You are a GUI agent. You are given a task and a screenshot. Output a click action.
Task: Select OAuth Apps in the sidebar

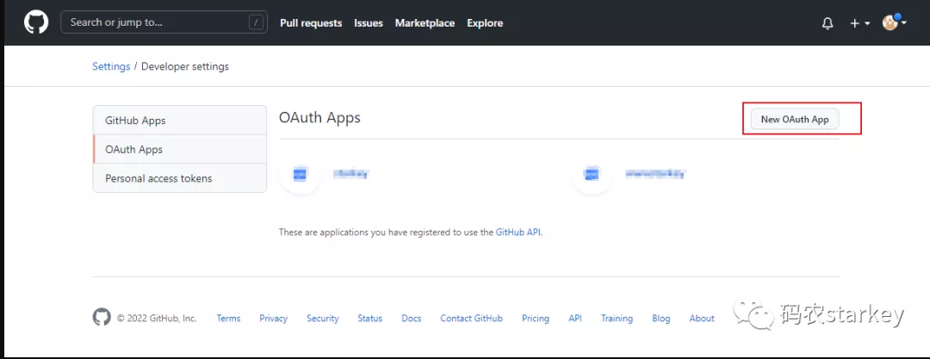tap(133, 149)
